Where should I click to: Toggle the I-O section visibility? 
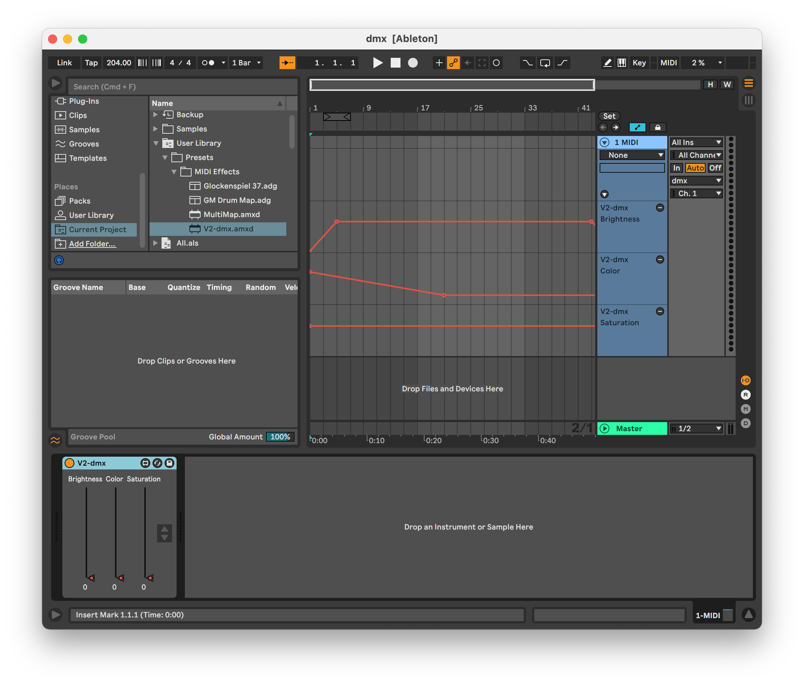point(745,380)
